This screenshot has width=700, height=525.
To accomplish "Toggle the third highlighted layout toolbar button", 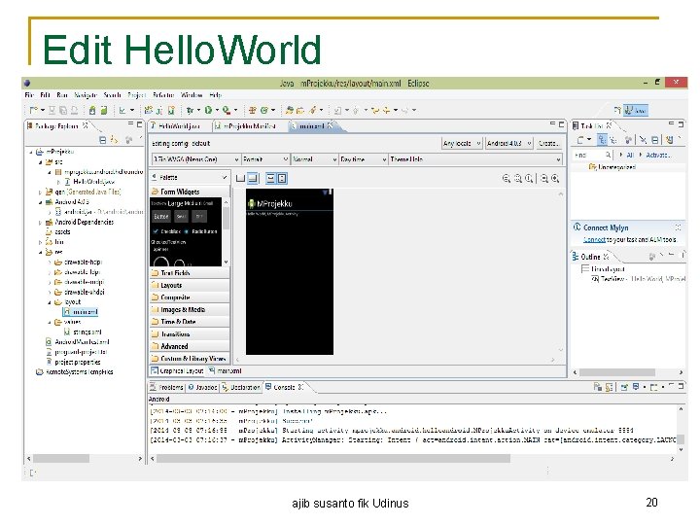I will [x=270, y=179].
